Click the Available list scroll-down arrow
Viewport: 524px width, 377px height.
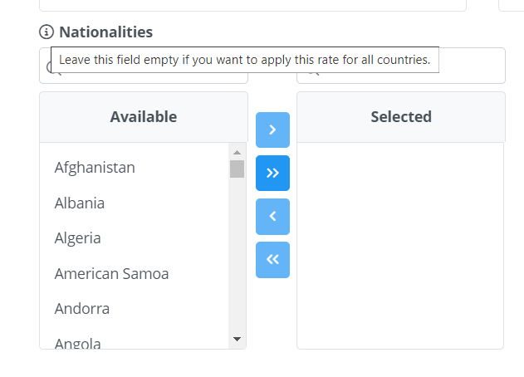click(x=237, y=339)
